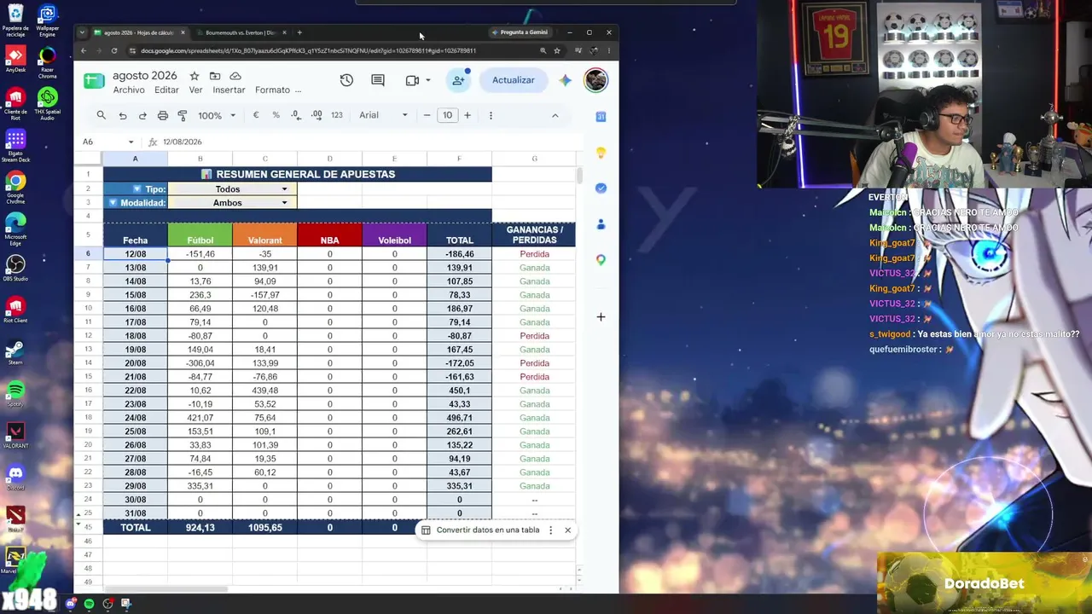Select the Valorant column header cell
This screenshot has height=614, width=1092.
point(264,235)
